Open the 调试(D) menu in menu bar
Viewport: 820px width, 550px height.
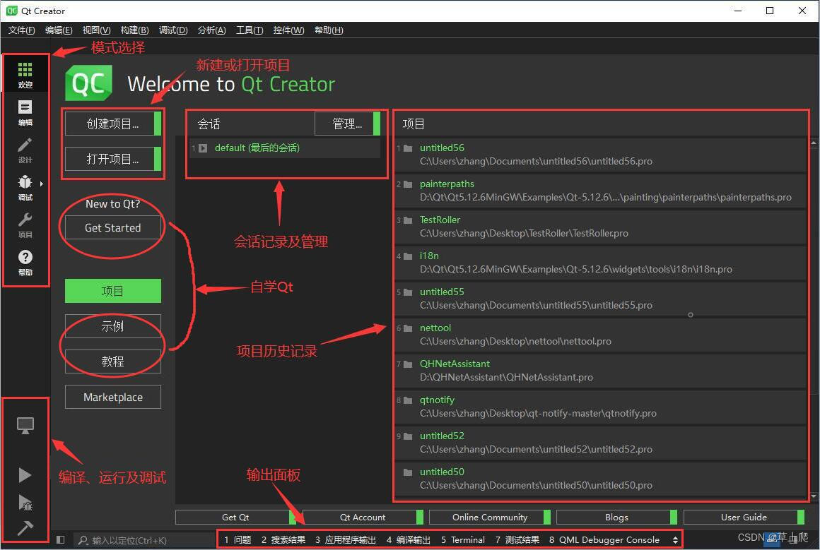click(x=173, y=30)
